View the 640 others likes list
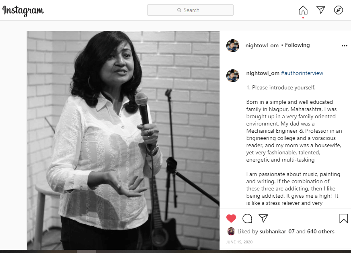Image resolution: width=351 pixels, height=253 pixels. (x=320, y=232)
